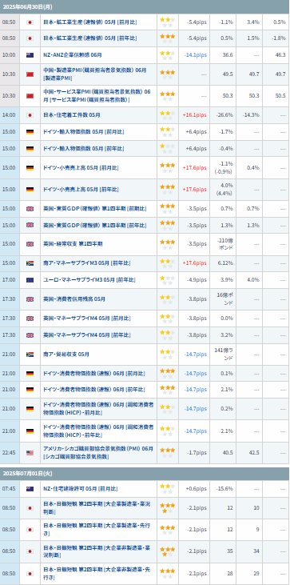Open ドイツ・消費者物価指数(速報) 06月 [前年比] link

point(94,390)
